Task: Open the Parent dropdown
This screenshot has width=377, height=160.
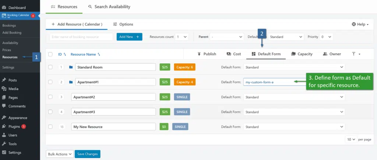Action: 227,37
